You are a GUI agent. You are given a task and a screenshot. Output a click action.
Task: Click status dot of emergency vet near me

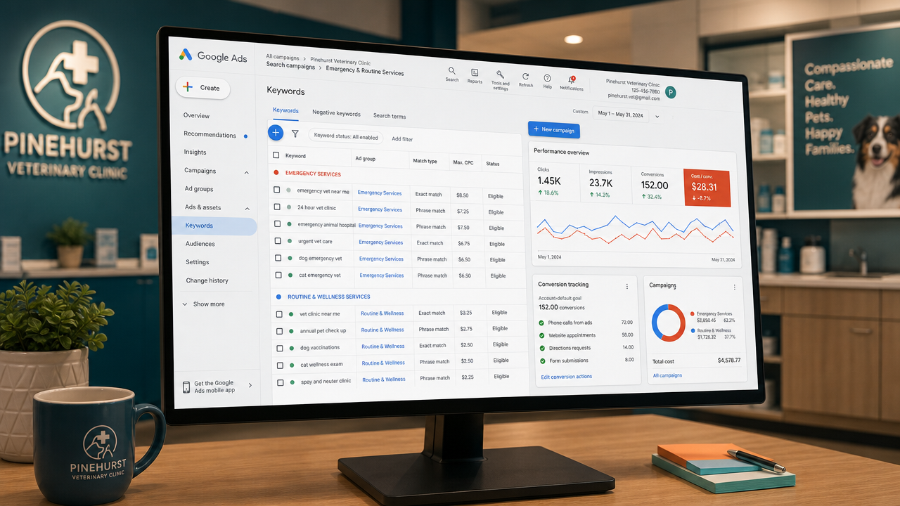pos(288,190)
